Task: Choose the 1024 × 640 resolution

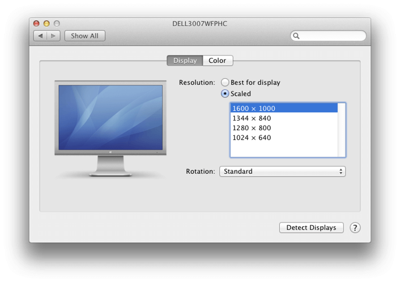Action: click(x=284, y=138)
